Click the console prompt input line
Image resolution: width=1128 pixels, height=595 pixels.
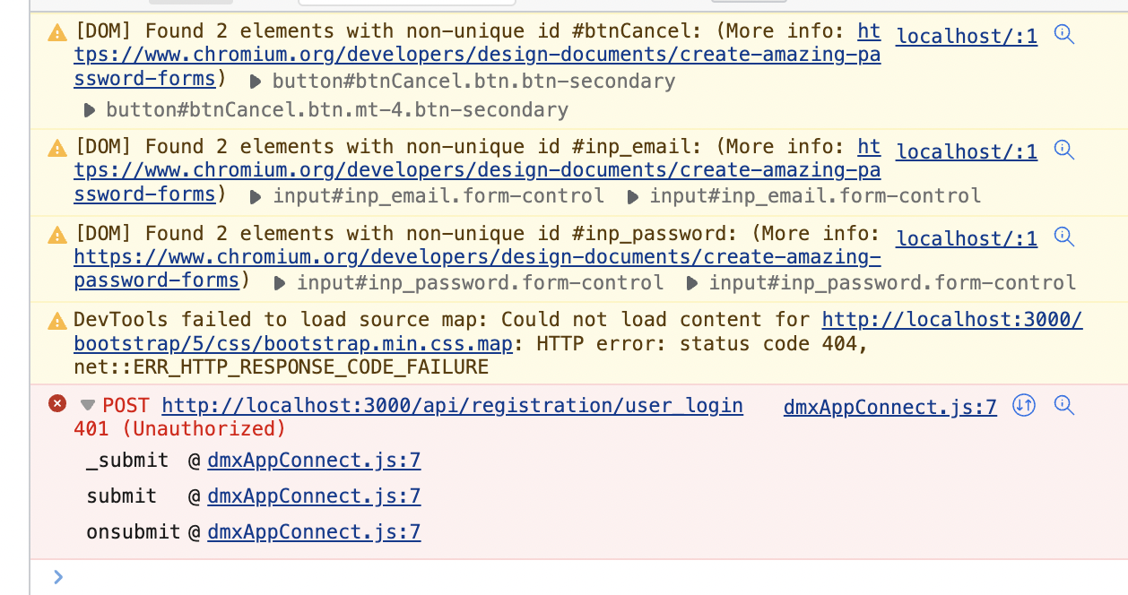click(583, 577)
